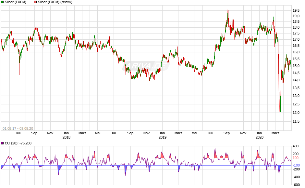
Task: Click the 17,0 price axis label
Action: (296, 40)
